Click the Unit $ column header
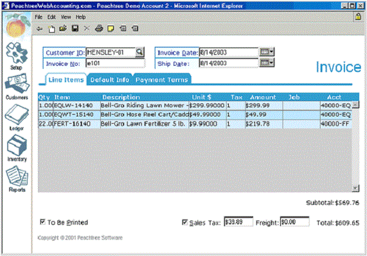 pos(201,97)
